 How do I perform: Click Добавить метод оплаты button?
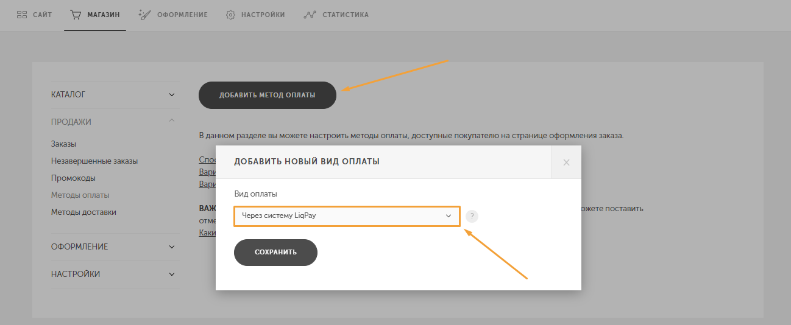[x=268, y=95]
